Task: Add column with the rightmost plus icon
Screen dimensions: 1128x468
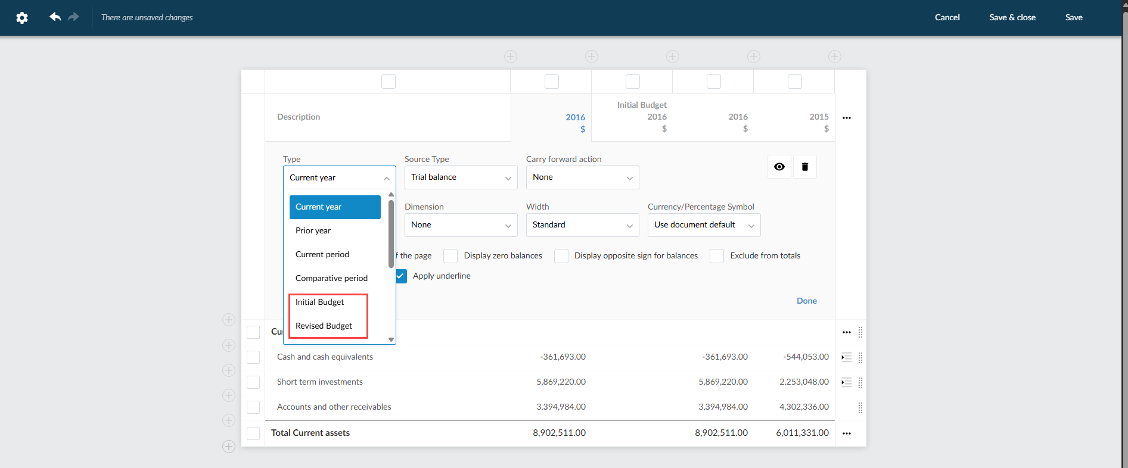Action: 835,57
